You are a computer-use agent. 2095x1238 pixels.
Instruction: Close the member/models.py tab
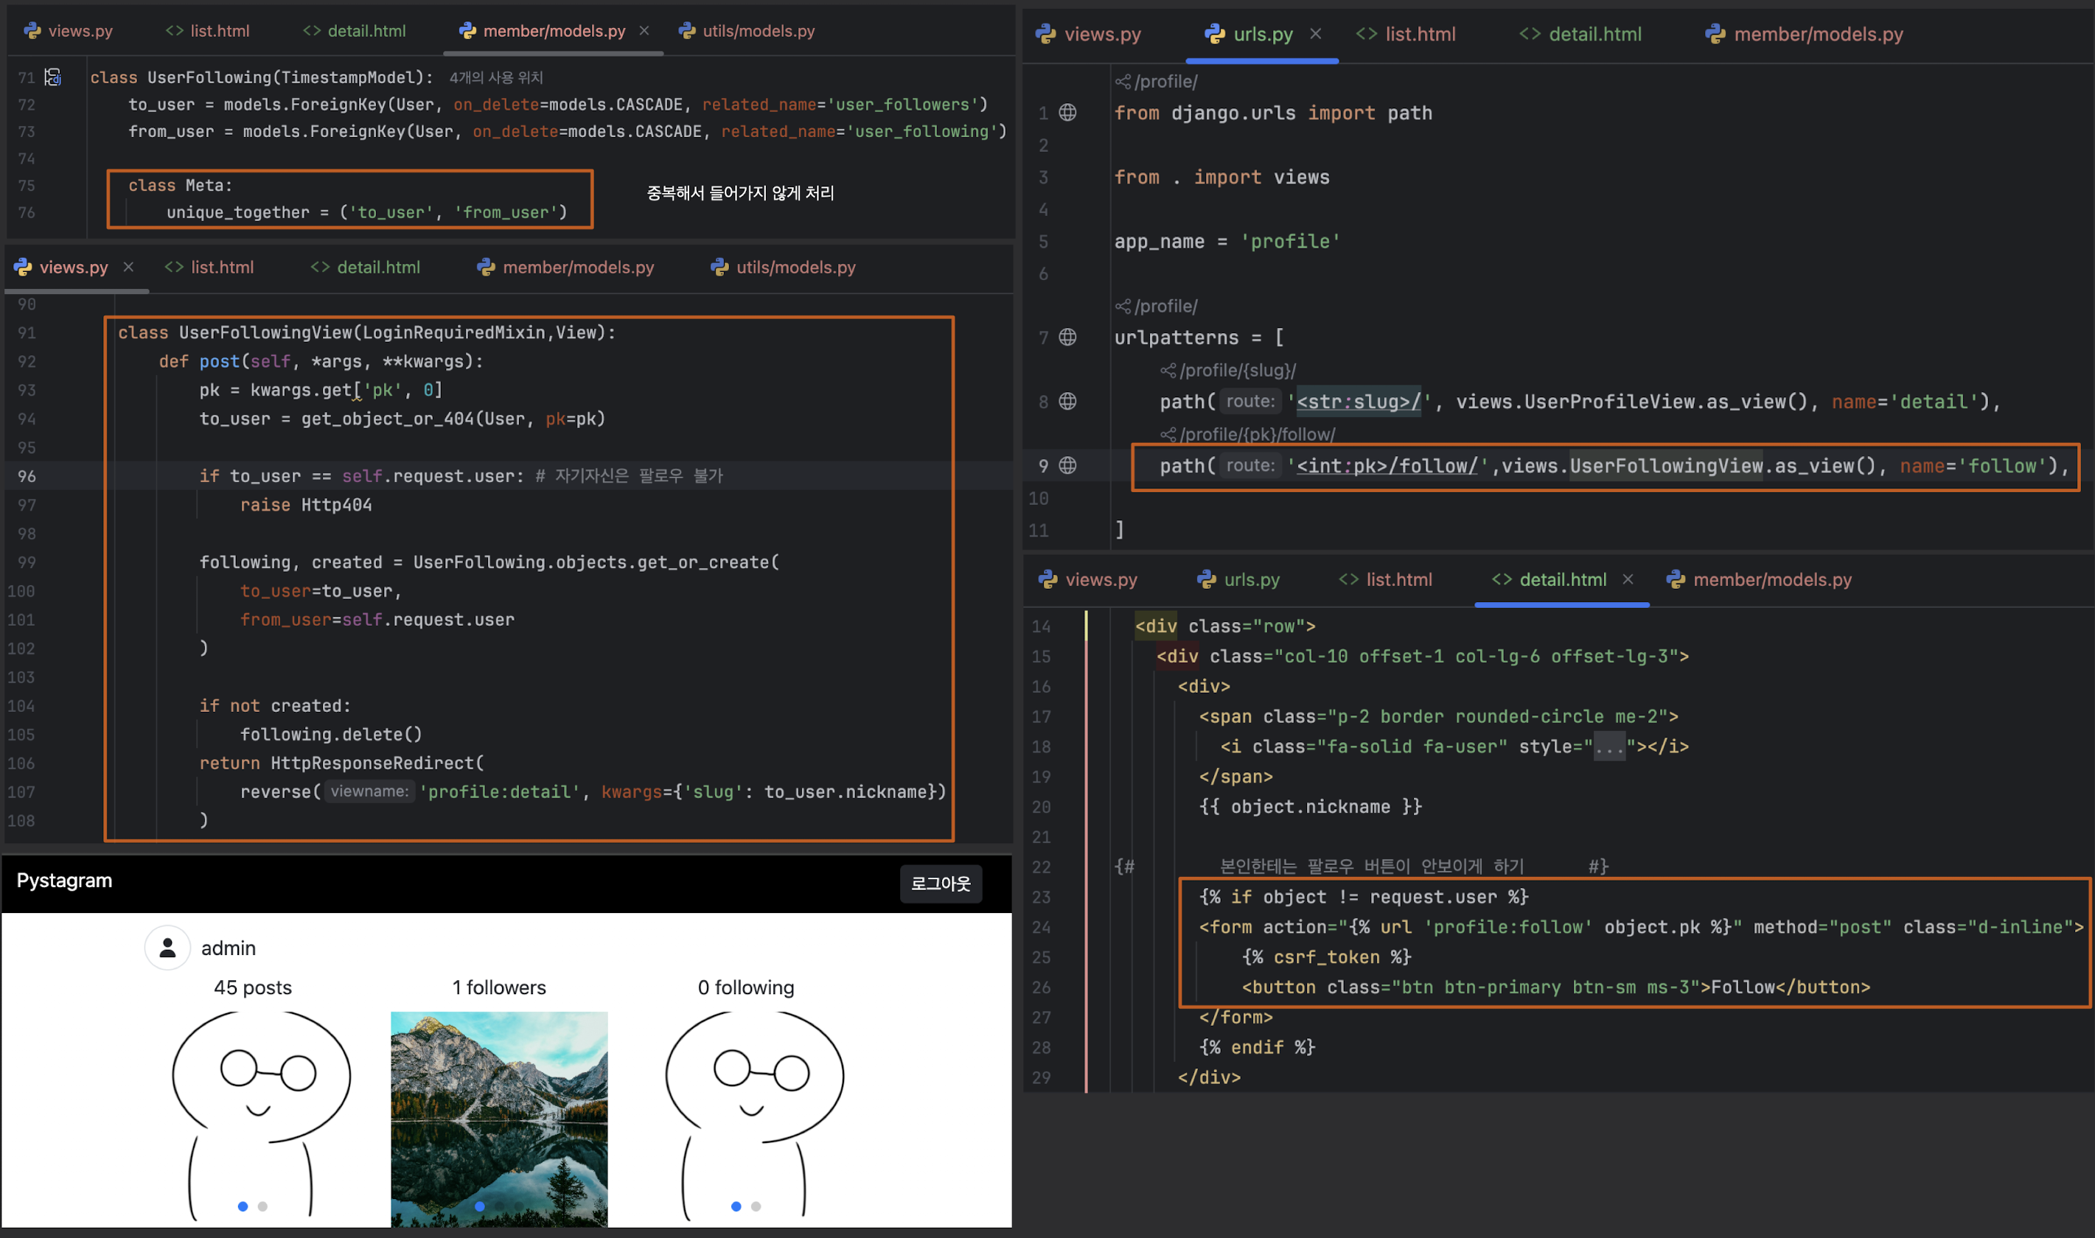[x=644, y=31]
